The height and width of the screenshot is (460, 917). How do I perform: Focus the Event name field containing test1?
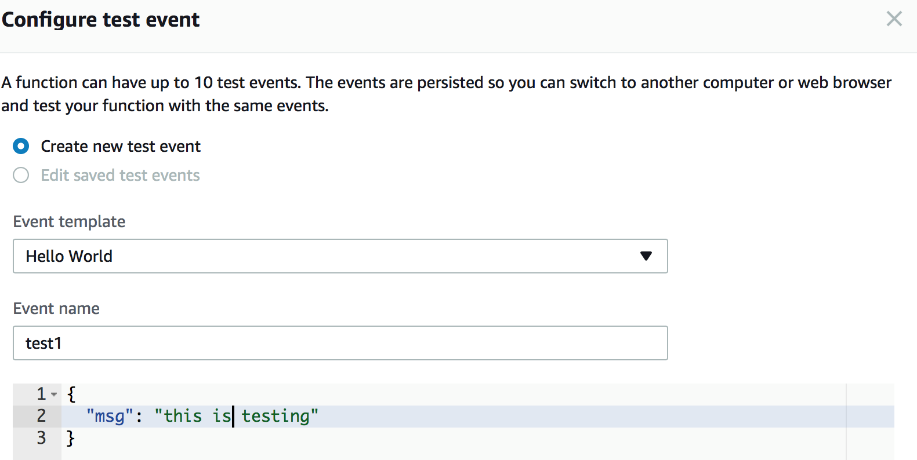pos(340,343)
